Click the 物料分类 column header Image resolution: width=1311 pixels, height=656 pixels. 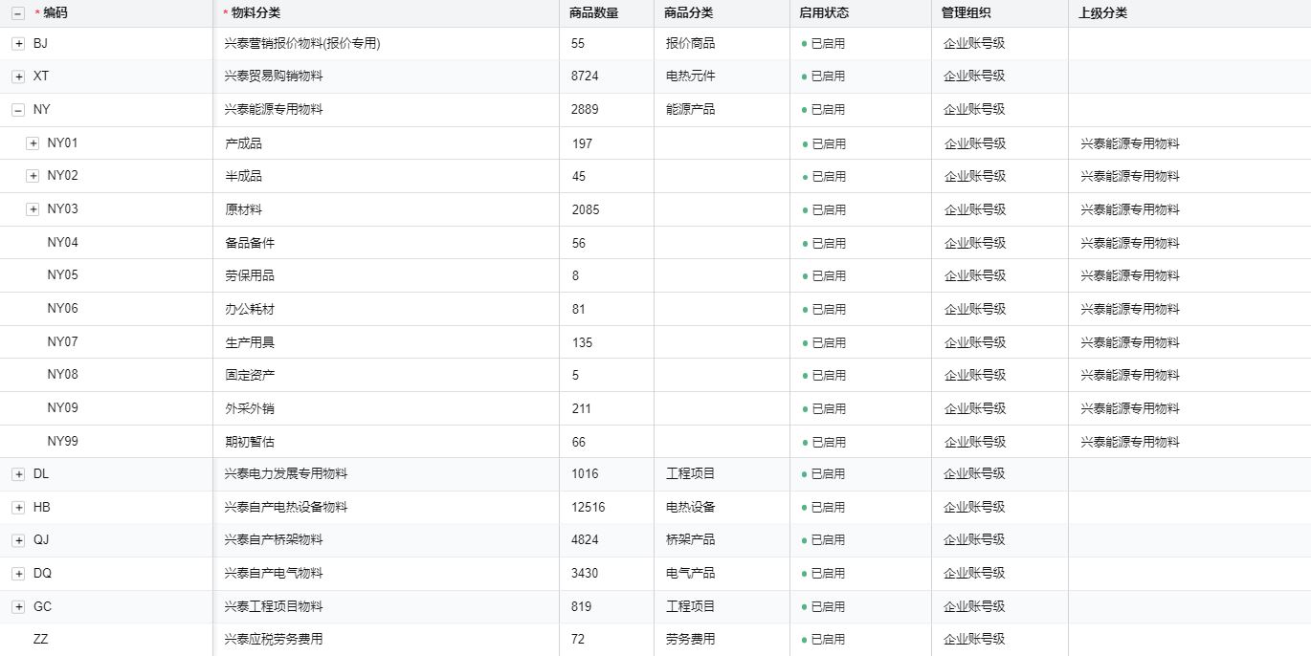(x=256, y=13)
